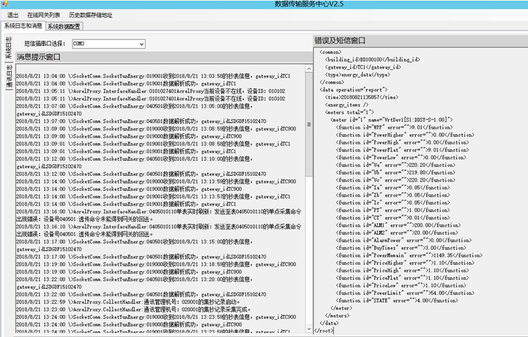Screen dimensions: 528x337
Task: Open the 在线网关列表 menu
Action: point(44,15)
